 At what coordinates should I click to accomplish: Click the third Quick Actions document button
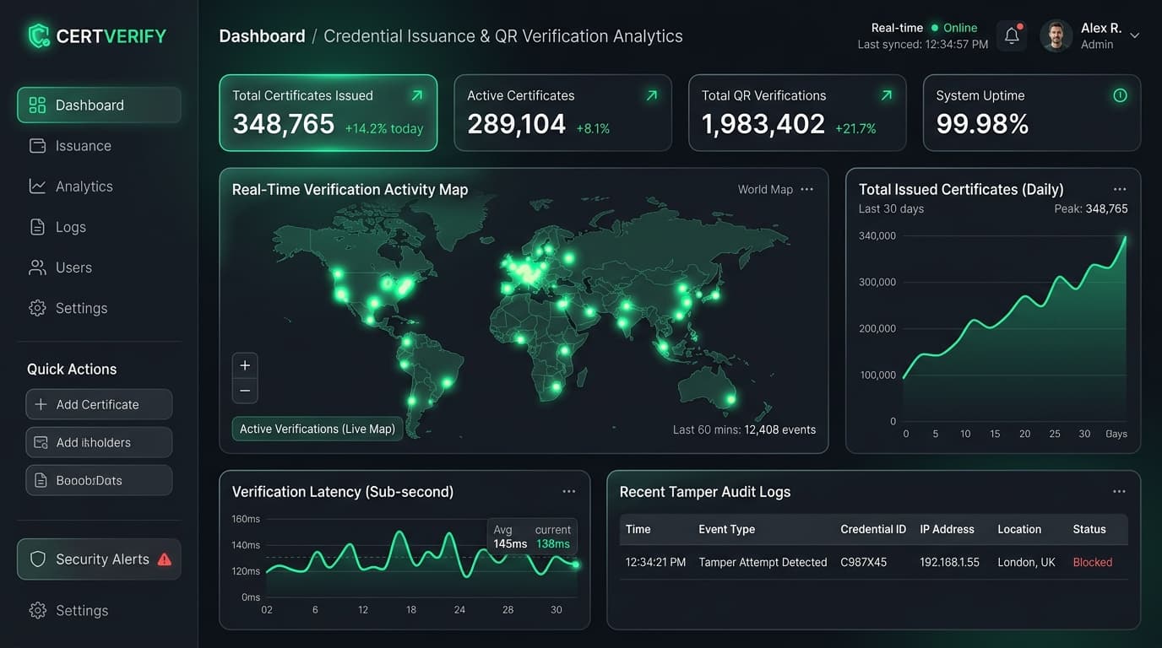pos(99,480)
